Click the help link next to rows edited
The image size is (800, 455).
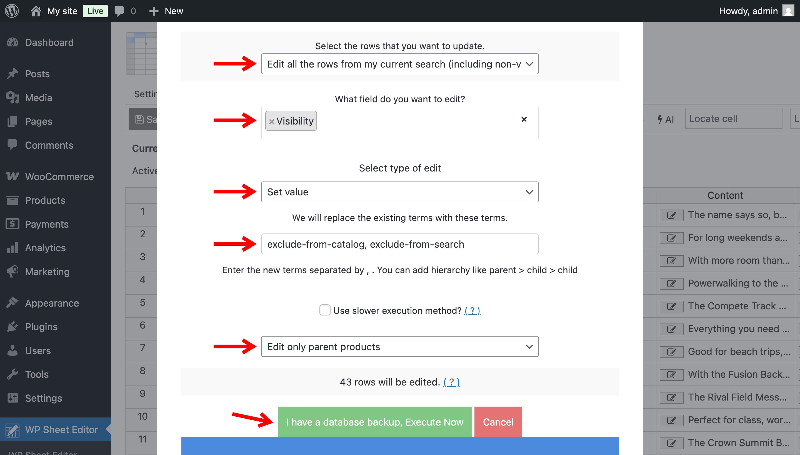(x=451, y=382)
